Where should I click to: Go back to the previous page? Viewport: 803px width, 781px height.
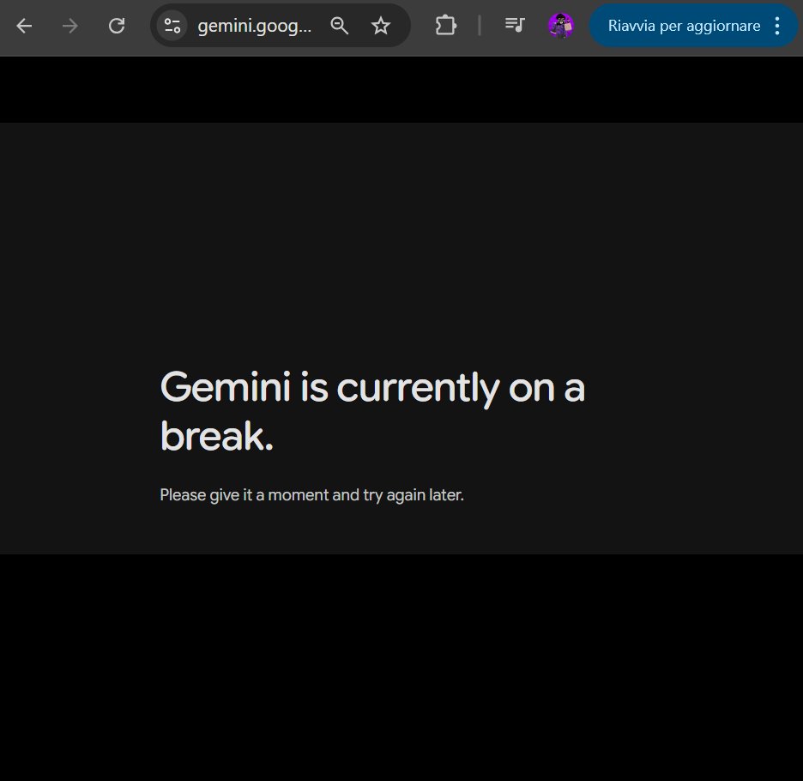tap(24, 26)
